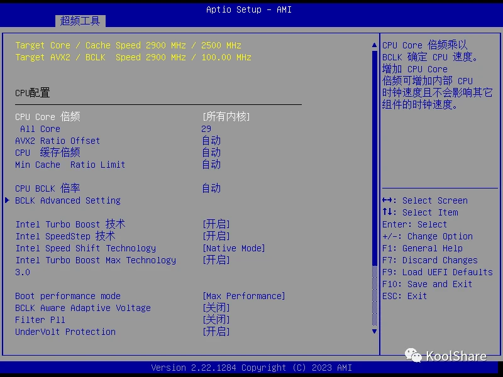This screenshot has height=377, width=503.
Task: Click the Target Core / Cache Speed line
Action: coord(128,45)
